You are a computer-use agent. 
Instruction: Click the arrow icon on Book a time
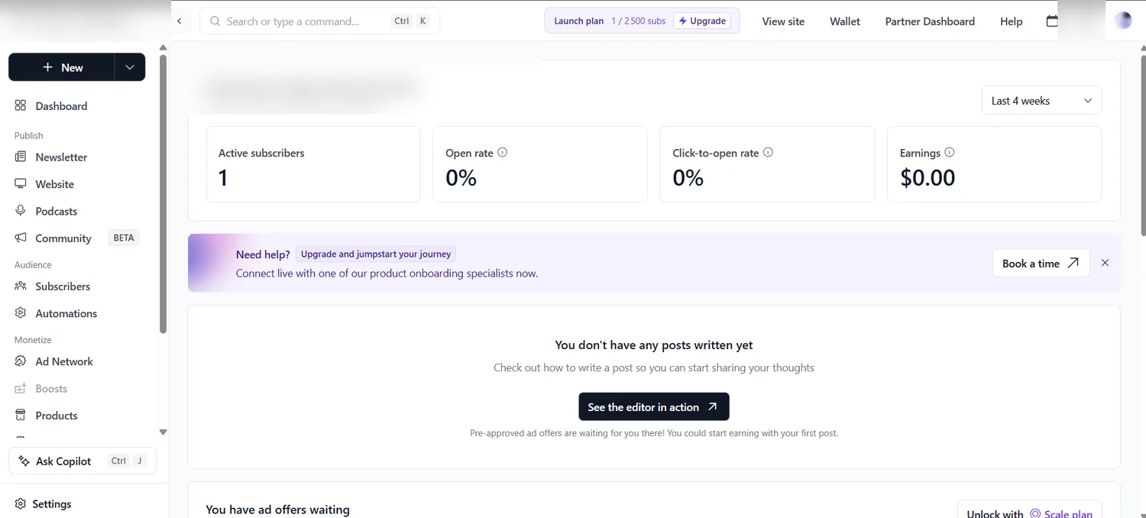[1073, 263]
